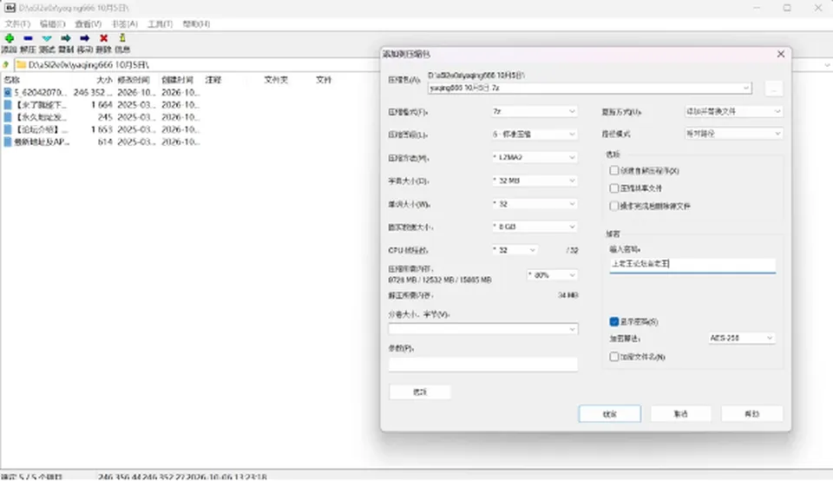The image size is (833, 481).
Task: Click the Name (名称) column header
Action: click(x=11, y=80)
